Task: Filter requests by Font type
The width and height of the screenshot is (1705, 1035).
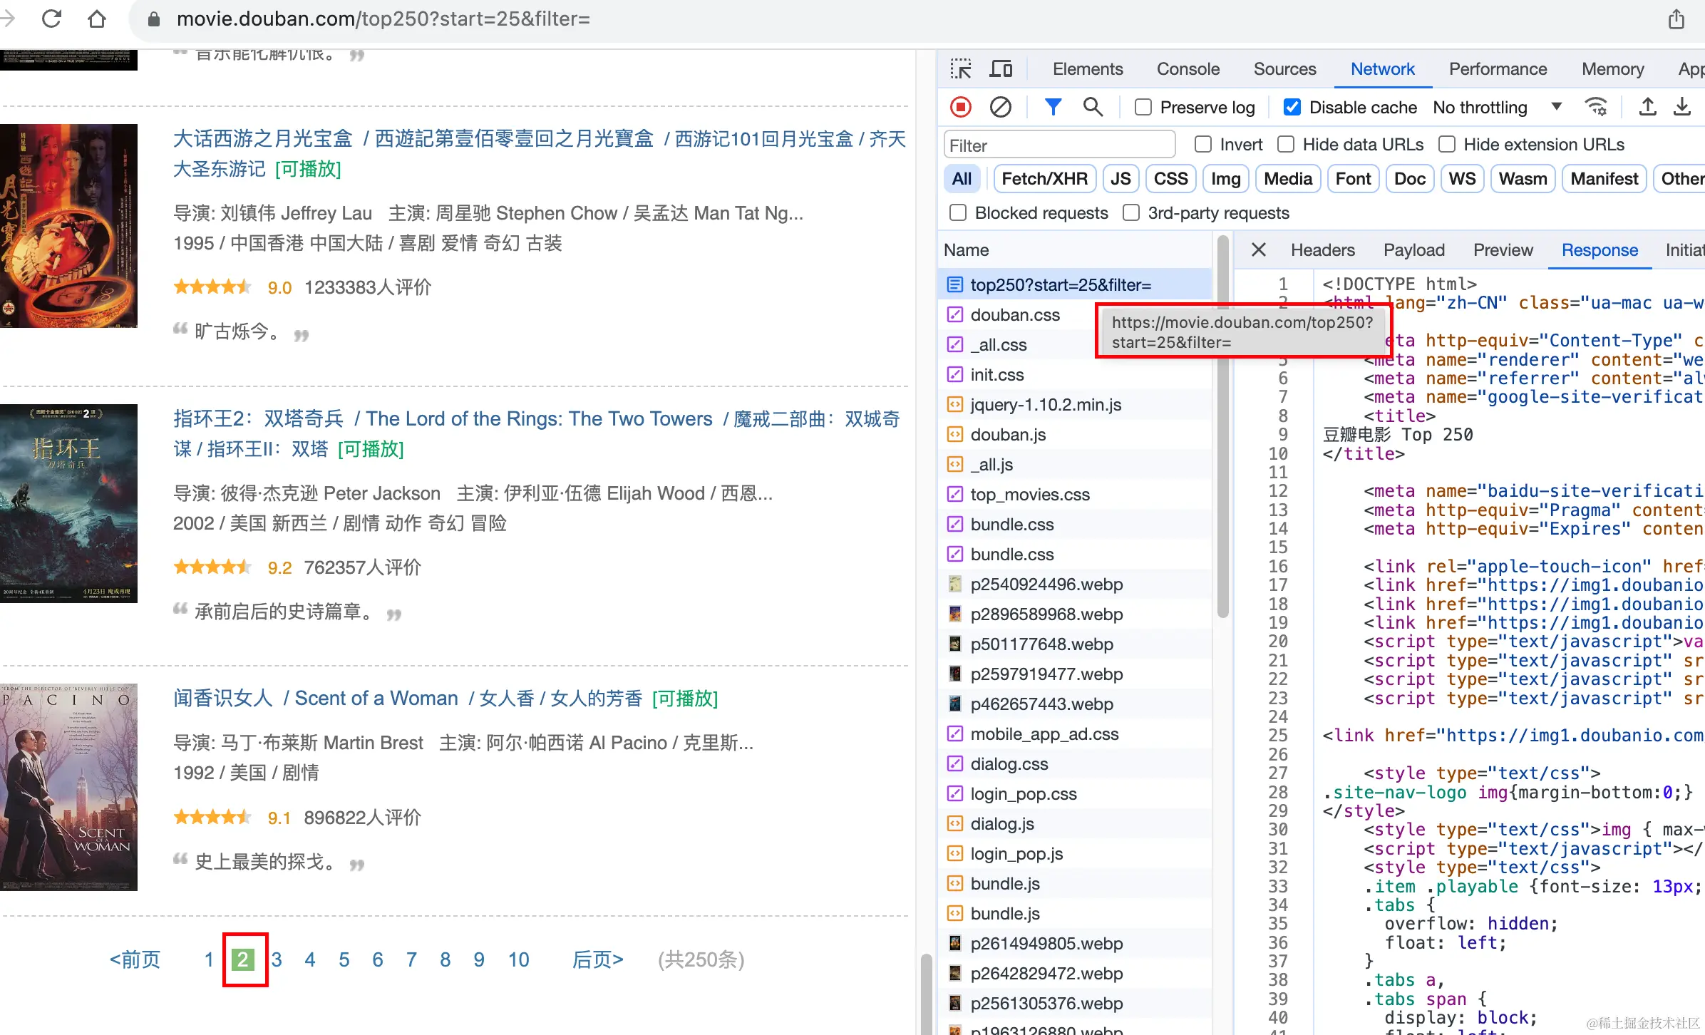Action: click(1353, 179)
